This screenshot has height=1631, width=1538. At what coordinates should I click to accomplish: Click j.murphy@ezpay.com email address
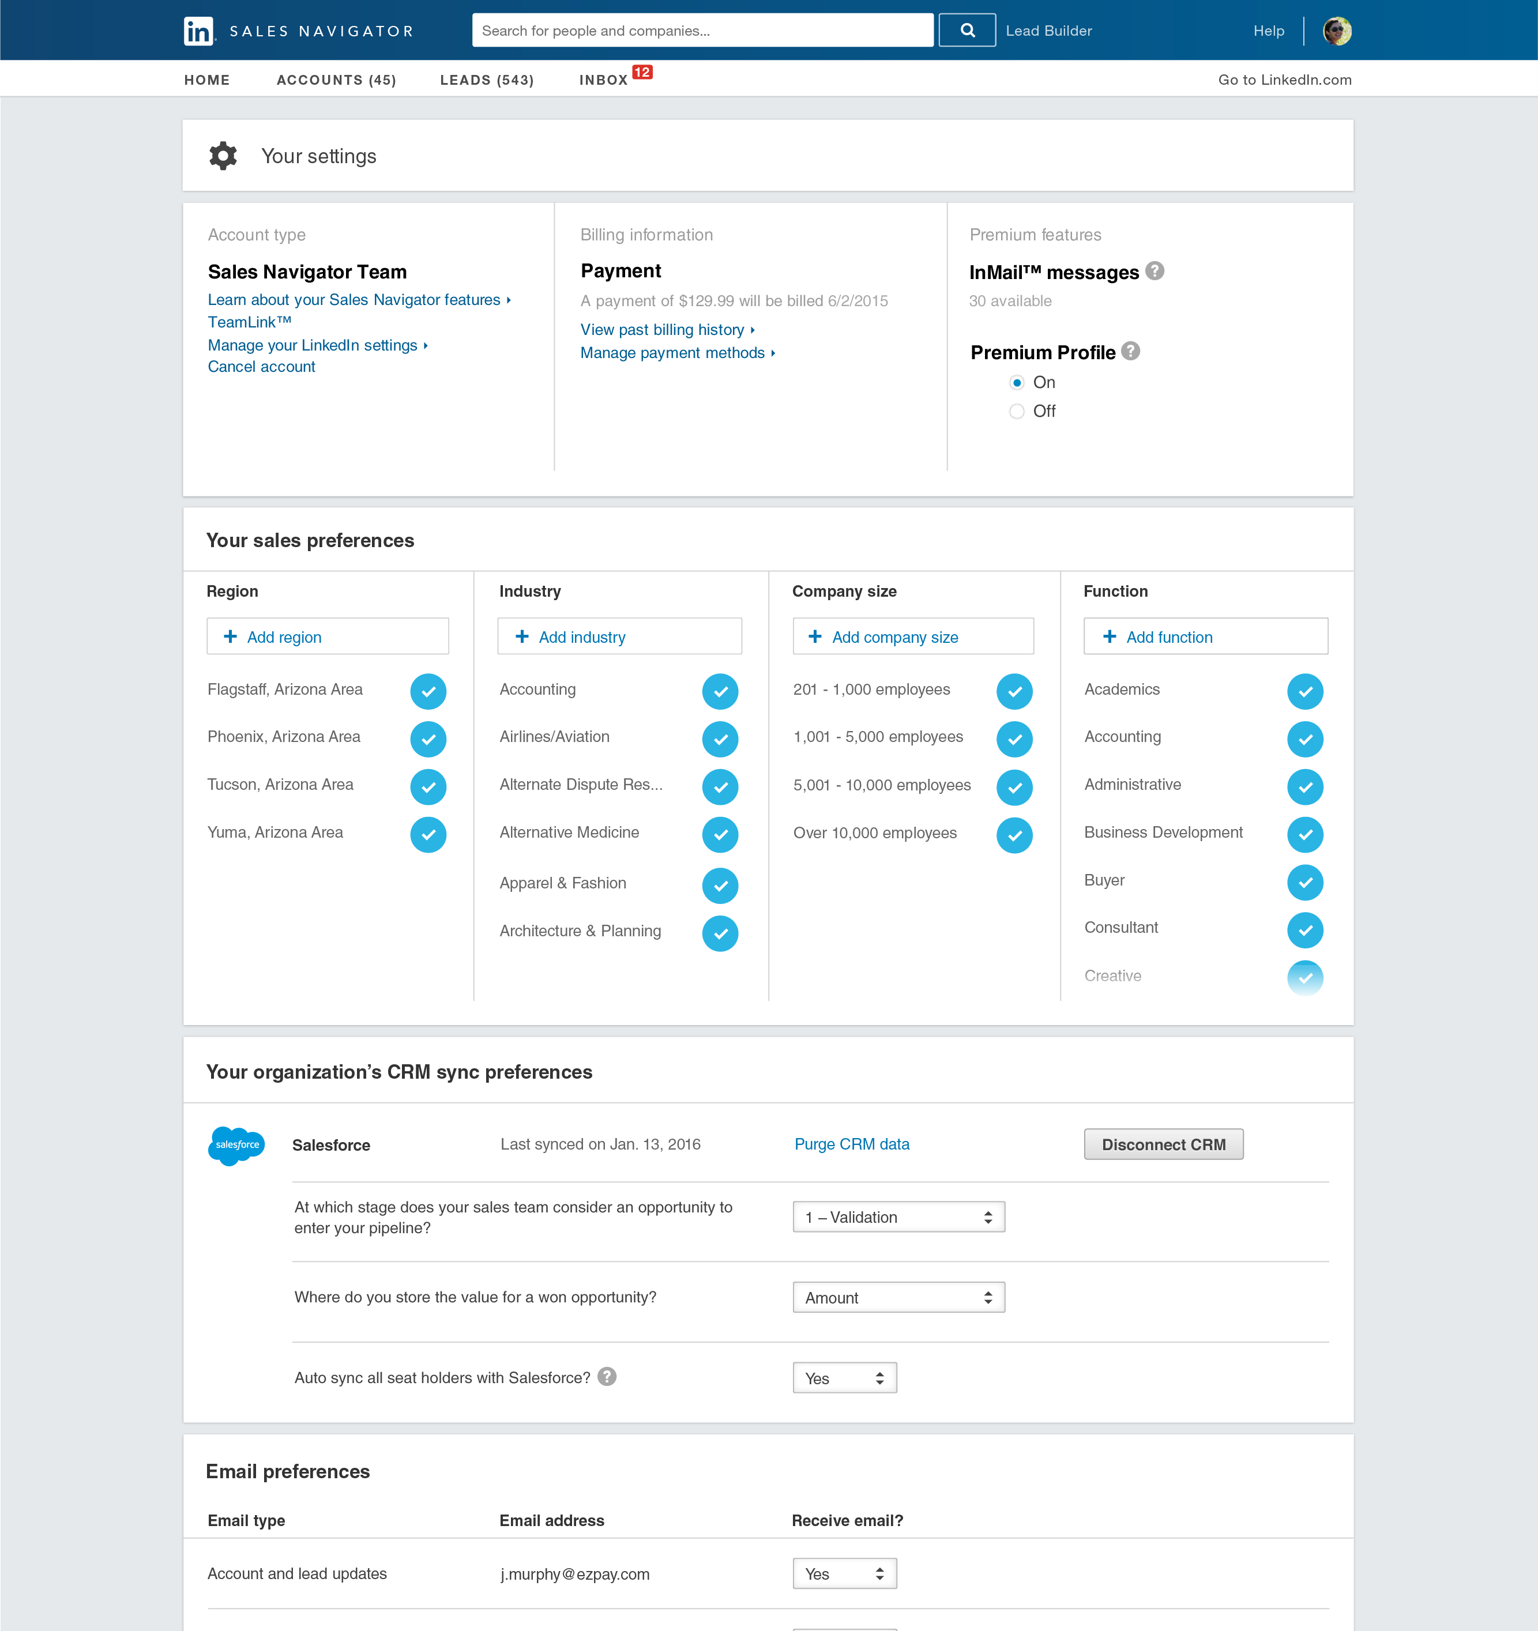574,1573
